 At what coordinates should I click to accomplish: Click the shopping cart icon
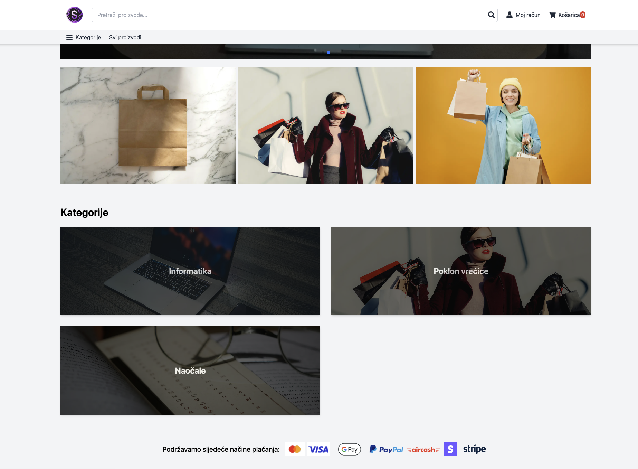552,15
